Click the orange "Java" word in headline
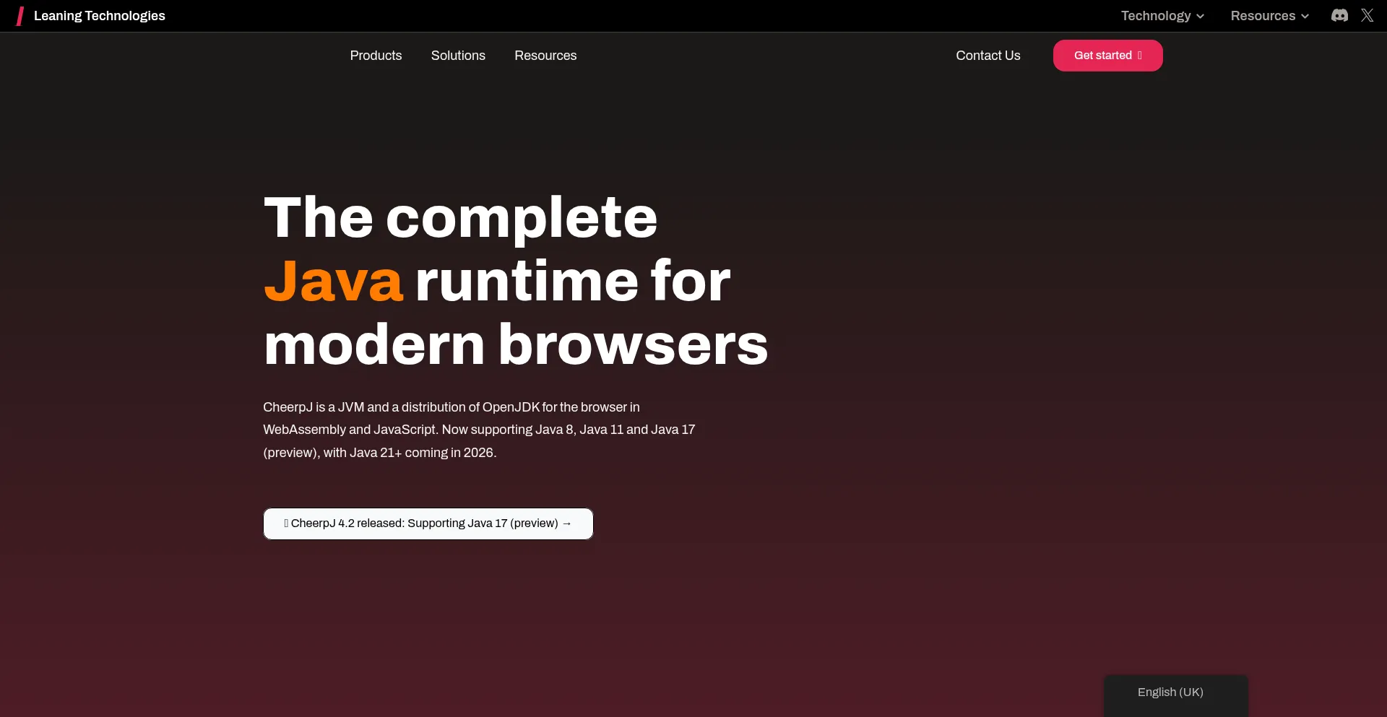The image size is (1387, 717). coord(333,281)
